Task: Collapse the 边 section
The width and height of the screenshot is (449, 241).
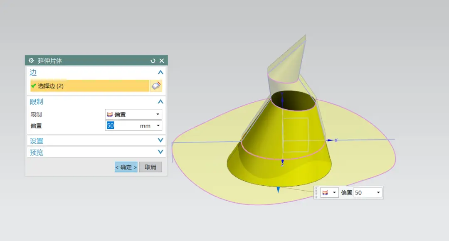Action: click(x=160, y=72)
